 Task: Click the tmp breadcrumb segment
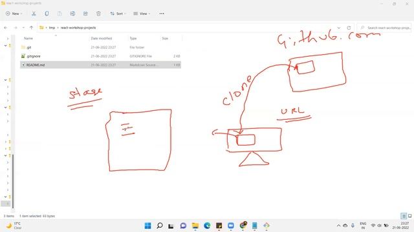click(x=52, y=28)
